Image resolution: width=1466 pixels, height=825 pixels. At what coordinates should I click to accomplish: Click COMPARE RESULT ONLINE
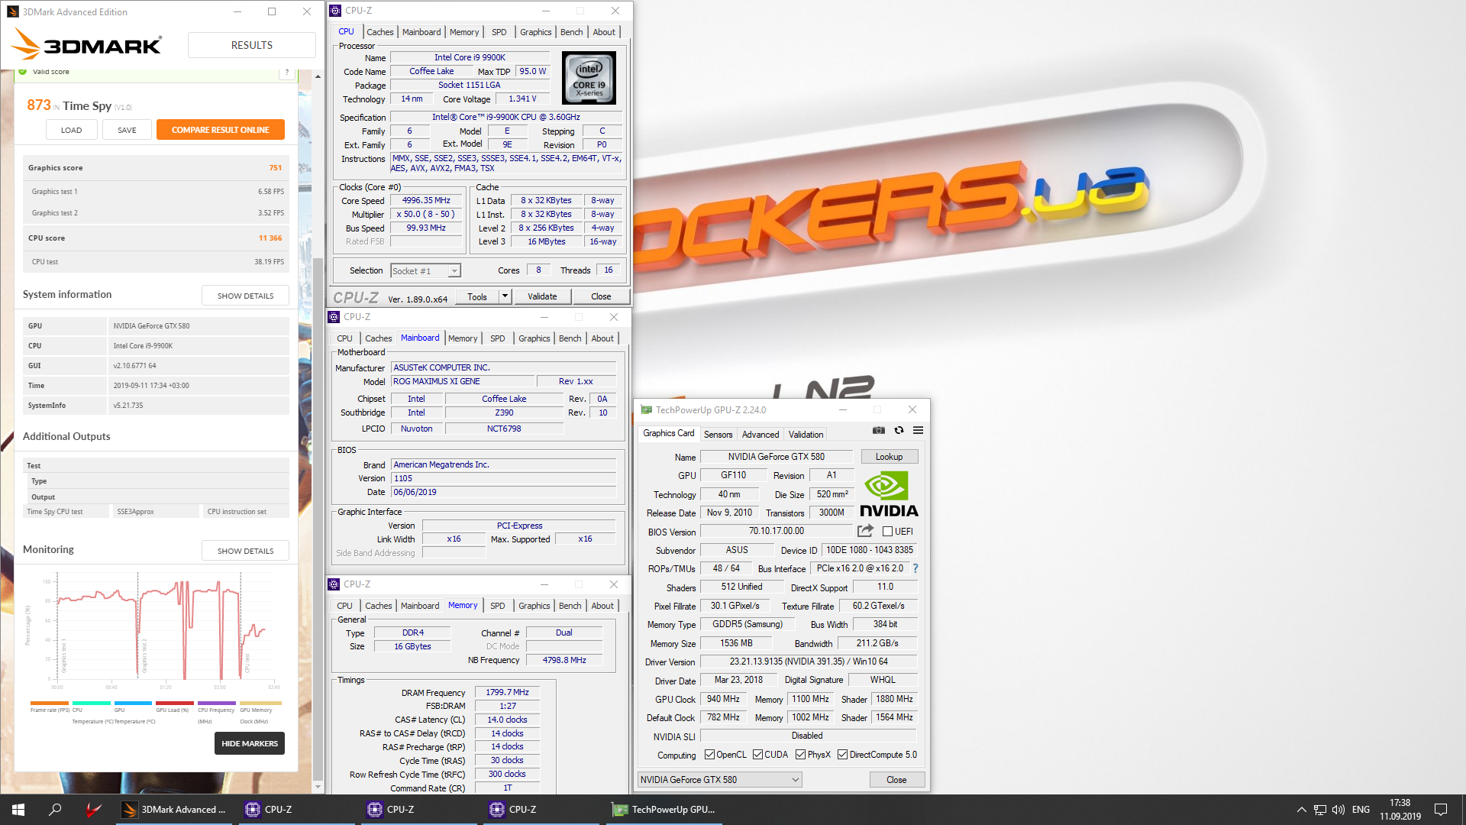click(221, 130)
